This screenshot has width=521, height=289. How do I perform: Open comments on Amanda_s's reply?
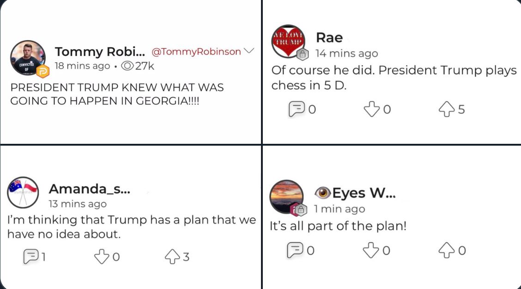point(30,256)
